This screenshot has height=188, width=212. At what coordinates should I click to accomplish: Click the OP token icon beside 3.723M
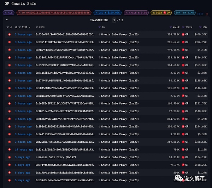coord(183,134)
